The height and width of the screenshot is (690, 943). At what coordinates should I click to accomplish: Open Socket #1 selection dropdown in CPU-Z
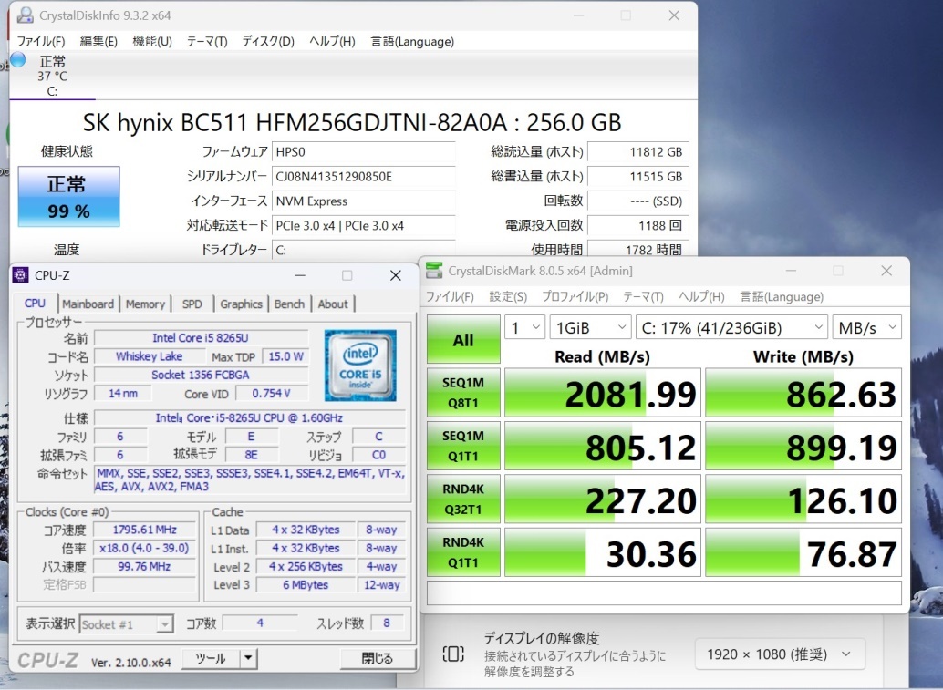tap(126, 624)
